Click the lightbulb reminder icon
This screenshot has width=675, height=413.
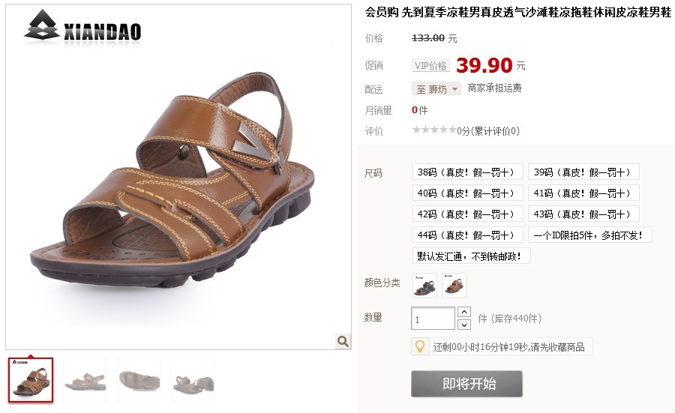click(x=420, y=347)
